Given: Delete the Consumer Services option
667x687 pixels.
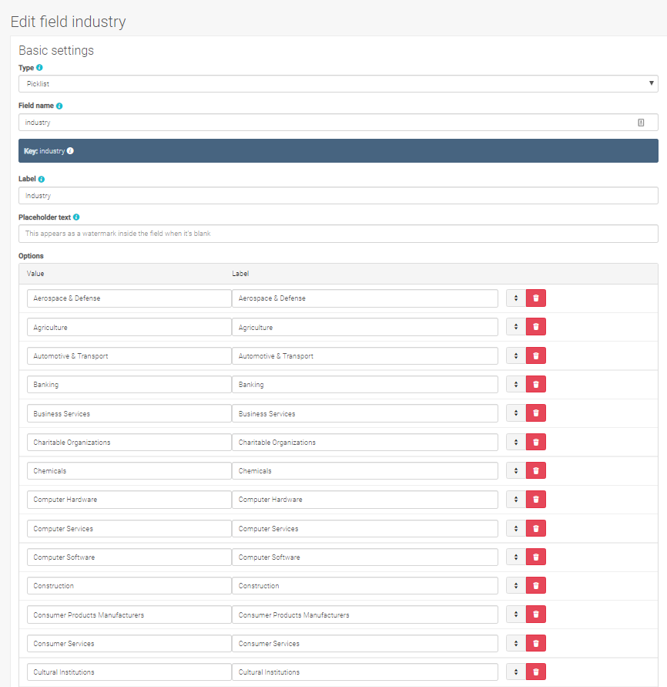Looking at the screenshot, I should (536, 643).
